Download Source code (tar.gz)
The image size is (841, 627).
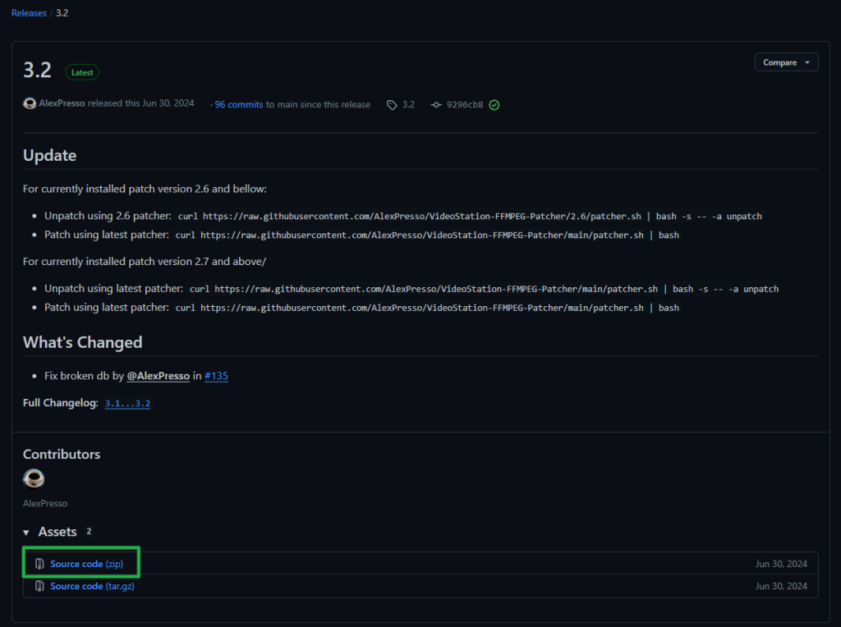click(x=91, y=586)
